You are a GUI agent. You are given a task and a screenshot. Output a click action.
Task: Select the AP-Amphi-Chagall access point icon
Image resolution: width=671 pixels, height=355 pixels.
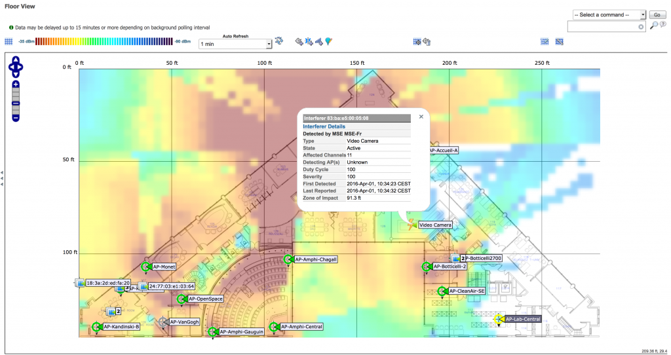(x=288, y=259)
